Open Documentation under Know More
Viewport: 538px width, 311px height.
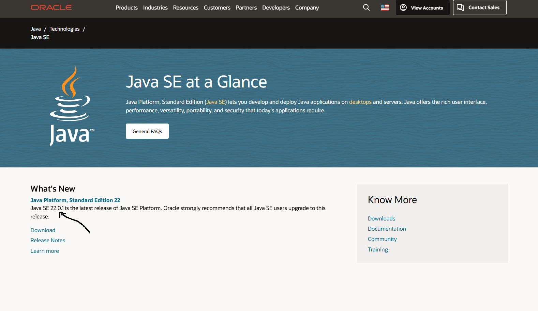[387, 229]
